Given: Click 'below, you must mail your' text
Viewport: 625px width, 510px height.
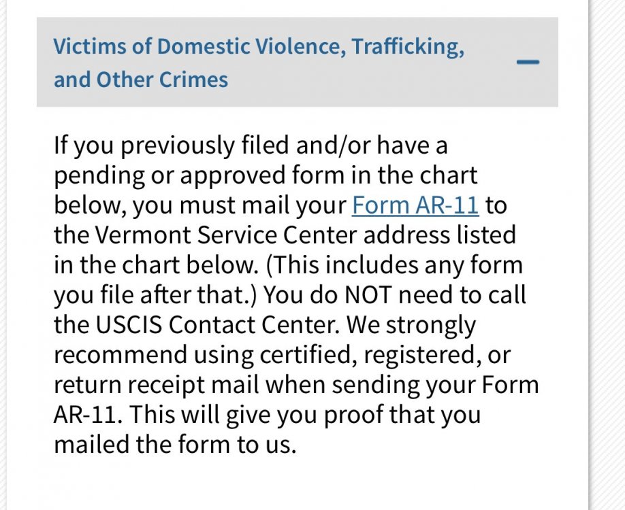Looking at the screenshot, I should click(199, 206).
